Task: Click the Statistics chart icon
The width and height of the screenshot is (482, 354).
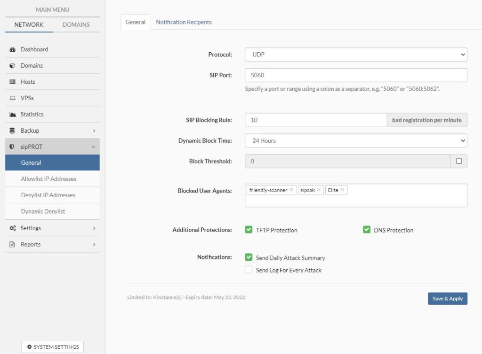Action: [x=13, y=114]
